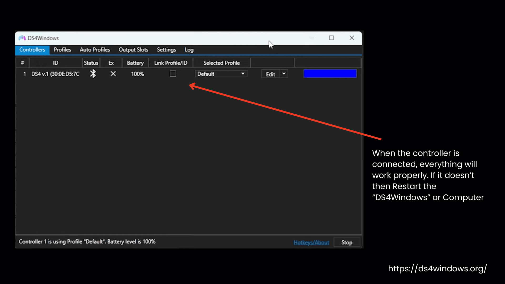View the Log tab
The width and height of the screenshot is (505, 284).
click(x=189, y=50)
